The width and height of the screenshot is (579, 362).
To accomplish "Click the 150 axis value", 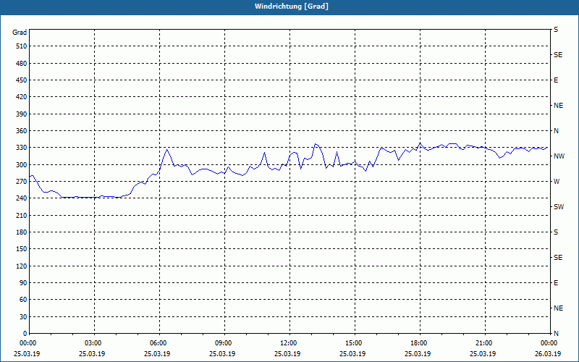I will (x=22, y=249).
